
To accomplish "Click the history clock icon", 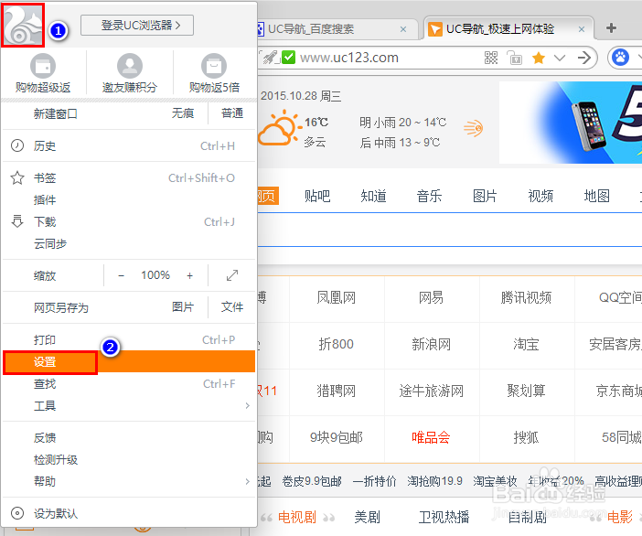I will 17,145.
